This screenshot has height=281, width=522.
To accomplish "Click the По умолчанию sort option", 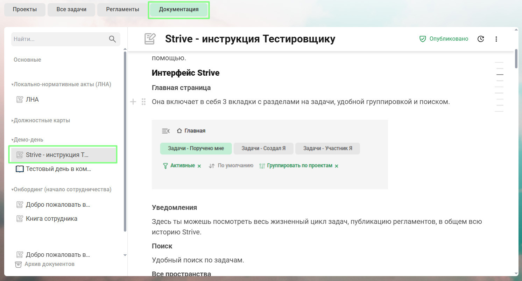I will pyautogui.click(x=235, y=166).
